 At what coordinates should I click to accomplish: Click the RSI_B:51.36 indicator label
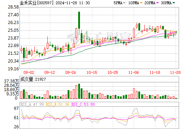click(x=58, y=104)
